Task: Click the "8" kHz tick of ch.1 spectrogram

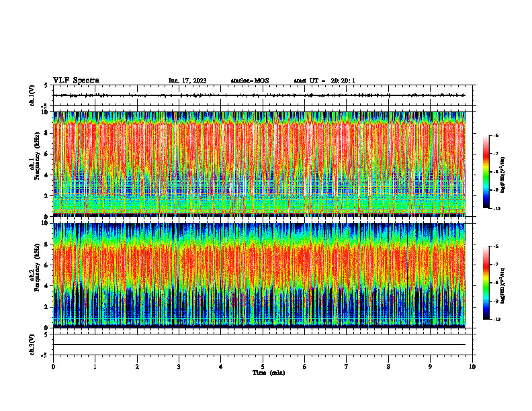Action: (47, 133)
